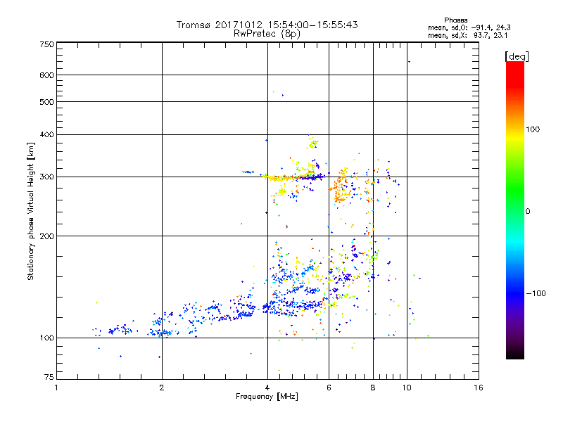Click the isolated blue point above 600 km near 10 MHz
The image size is (563, 422).
(409, 62)
